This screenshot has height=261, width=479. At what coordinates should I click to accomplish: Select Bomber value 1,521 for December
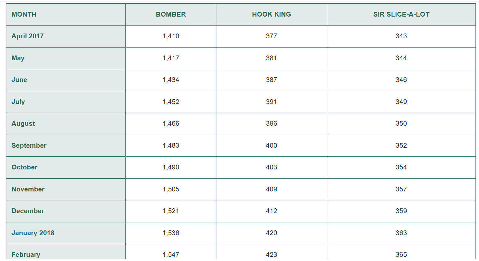coord(171,211)
